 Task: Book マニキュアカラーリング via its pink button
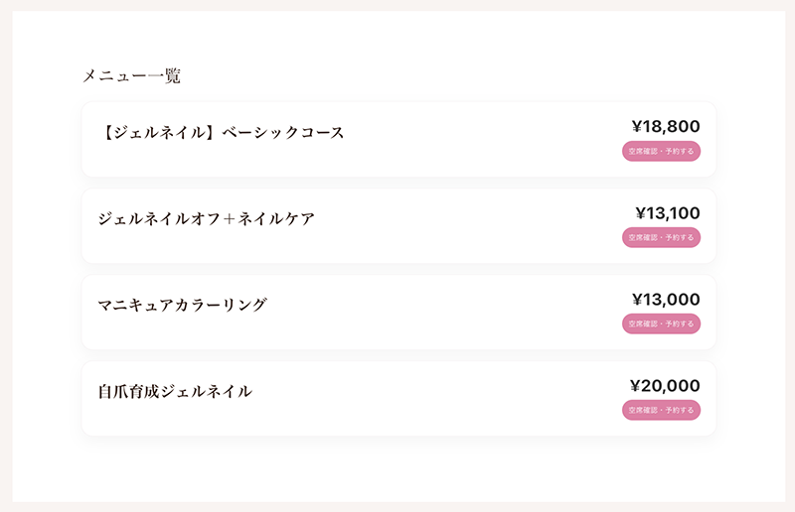point(661,323)
